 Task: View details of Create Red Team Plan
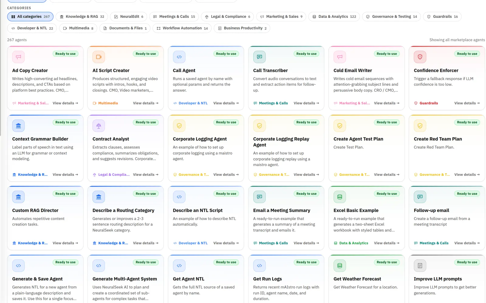pos(467,175)
